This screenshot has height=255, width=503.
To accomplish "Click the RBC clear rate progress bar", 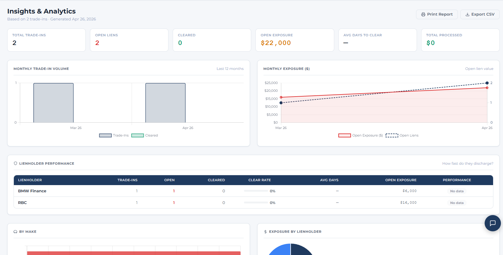I will coord(256,202).
